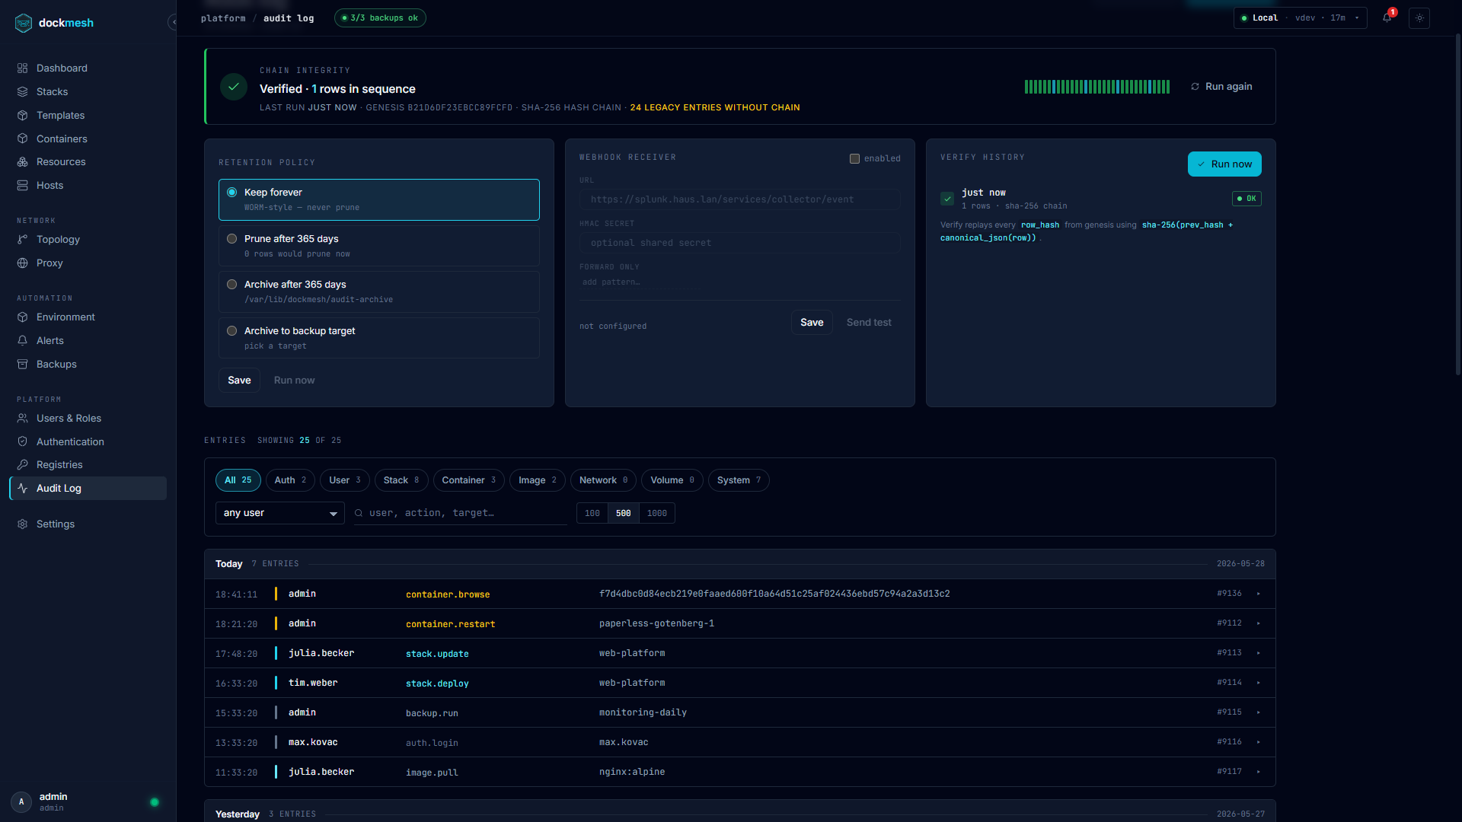Click the chain integrity verified checkmark icon

(x=234, y=87)
